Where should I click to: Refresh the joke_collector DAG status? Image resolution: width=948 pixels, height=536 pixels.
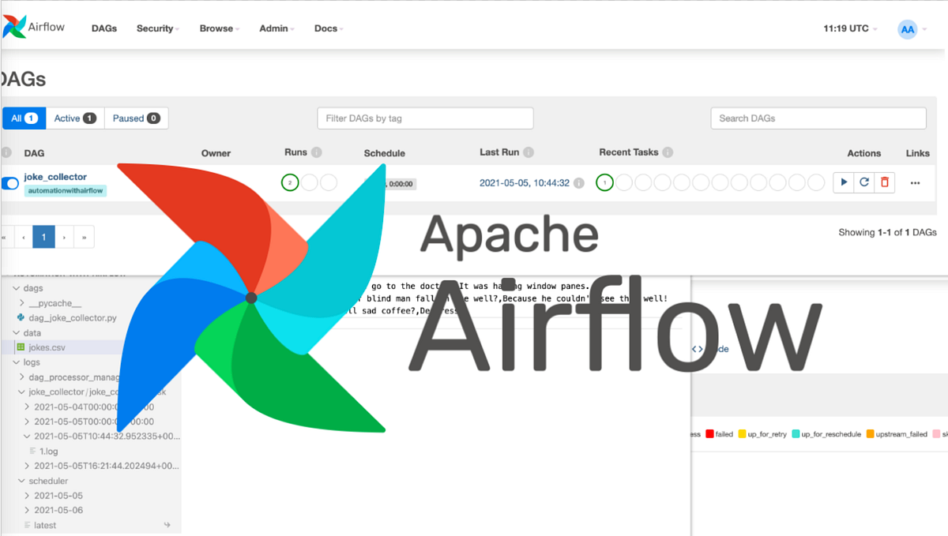[x=863, y=182]
